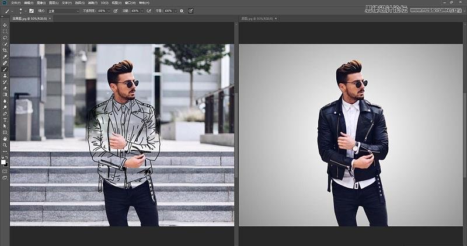The width and height of the screenshot is (467, 246).
Task: Open the Edit menu
Action: tap(29, 3)
